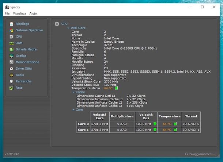Viewport: 223px width, 162px height.
Task: Go to Sistema Operativo section label
Action: coord(29,30)
